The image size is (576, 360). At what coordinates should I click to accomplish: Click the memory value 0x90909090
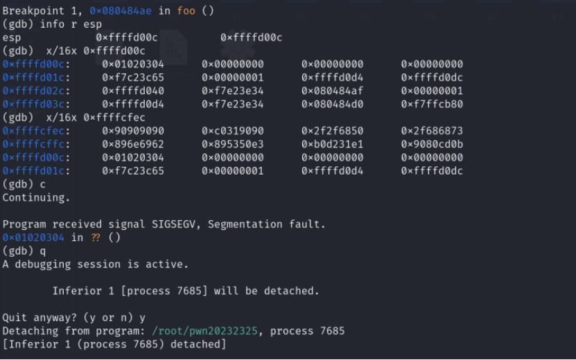(x=133, y=131)
